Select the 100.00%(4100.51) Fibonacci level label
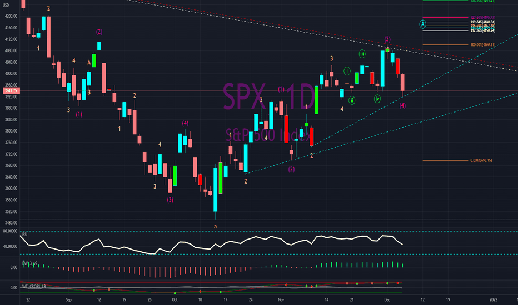Image resolution: width=518 pixels, height=305 pixels. (x=482, y=45)
